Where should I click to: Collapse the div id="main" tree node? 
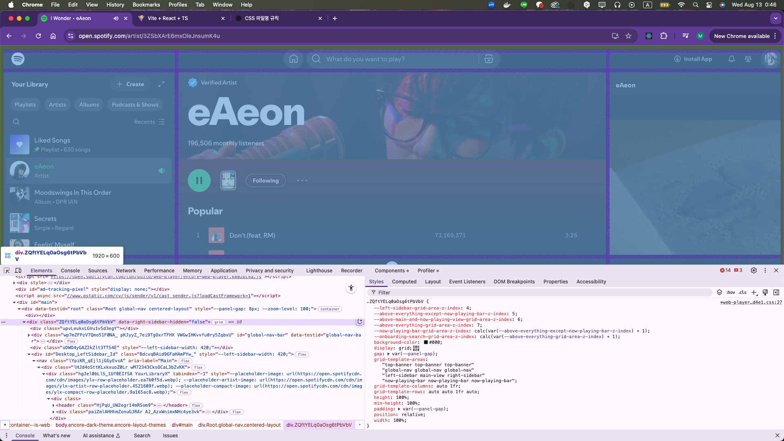coord(14,303)
